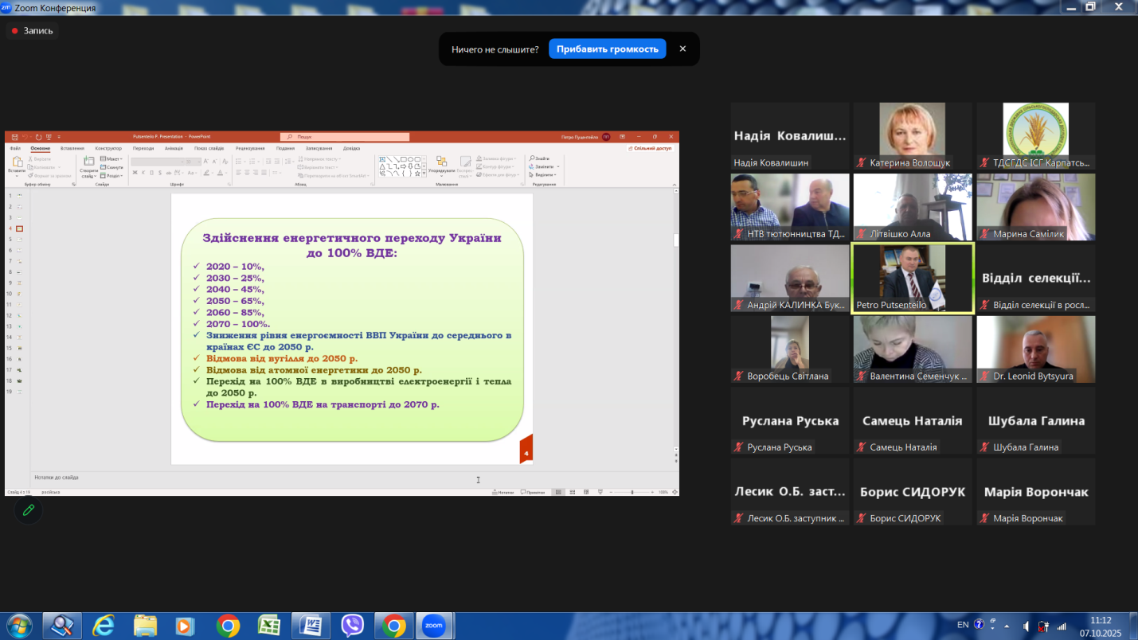Launch Internet Explorer from taskbar
The width and height of the screenshot is (1138, 640).
(x=104, y=626)
